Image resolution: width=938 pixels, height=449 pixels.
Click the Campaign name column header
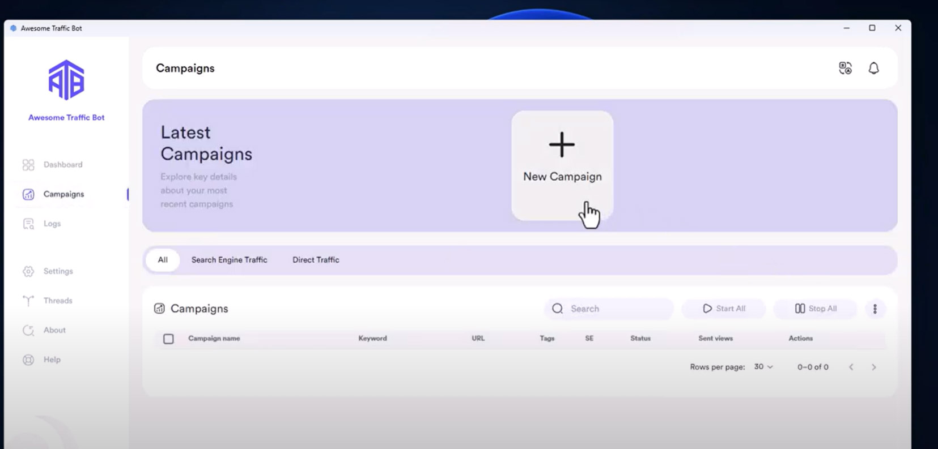tap(214, 339)
